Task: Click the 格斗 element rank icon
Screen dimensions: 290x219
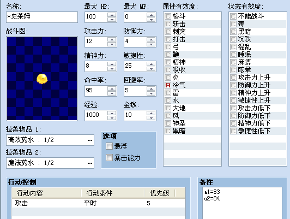Action: (168, 16)
